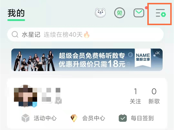Tap the green 免 free-listening circle icon
The width and height of the screenshot is (174, 130).
tap(119, 13)
